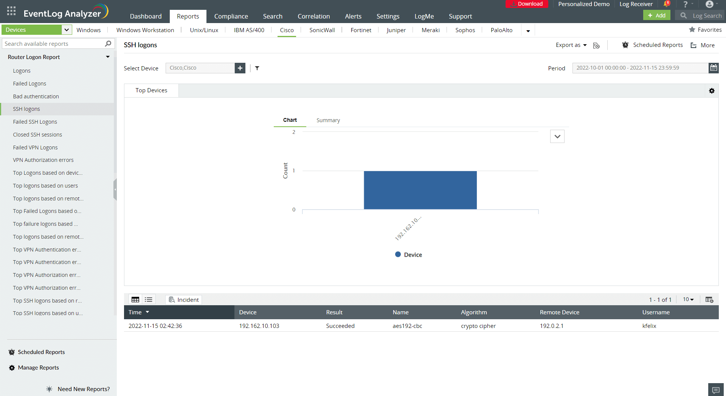The image size is (726, 396).
Task: Click the Top Devices tab
Action: [x=151, y=90]
